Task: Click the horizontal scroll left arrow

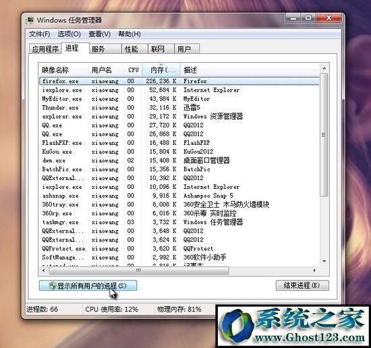Action: coord(44,270)
